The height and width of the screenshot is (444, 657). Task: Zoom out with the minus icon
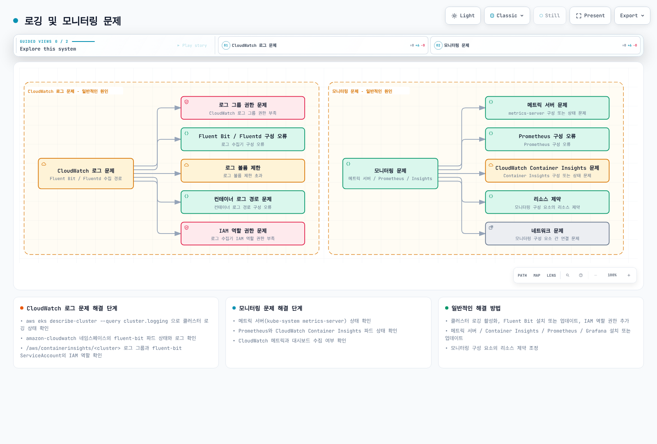(595, 275)
